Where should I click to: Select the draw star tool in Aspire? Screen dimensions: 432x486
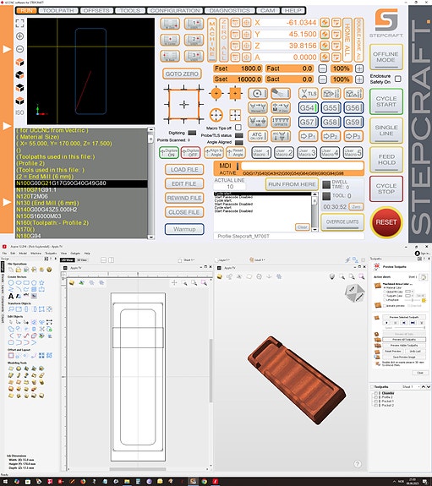pos(41,282)
